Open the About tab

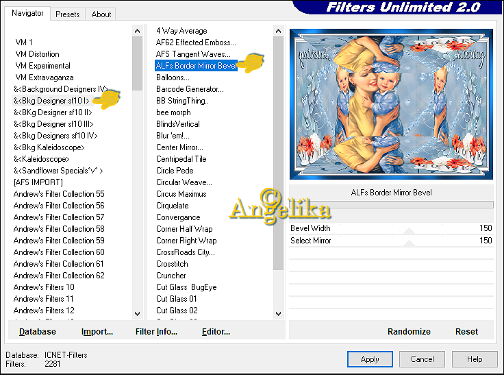(101, 14)
